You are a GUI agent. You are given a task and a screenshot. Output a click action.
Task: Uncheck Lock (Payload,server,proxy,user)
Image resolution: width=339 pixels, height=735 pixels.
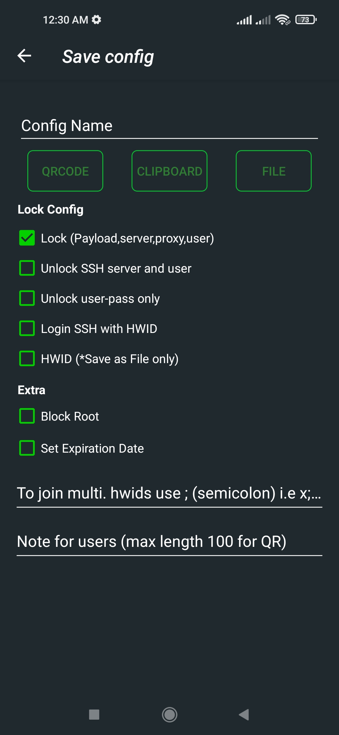27,238
